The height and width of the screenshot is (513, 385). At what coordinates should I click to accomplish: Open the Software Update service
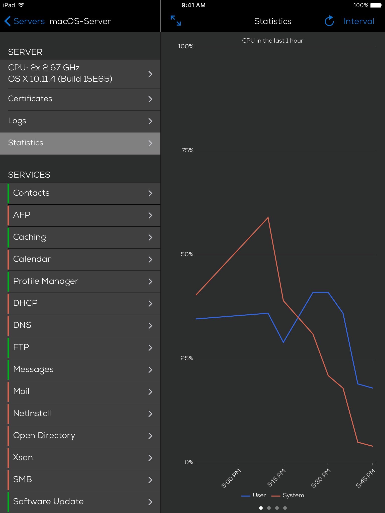(x=80, y=502)
